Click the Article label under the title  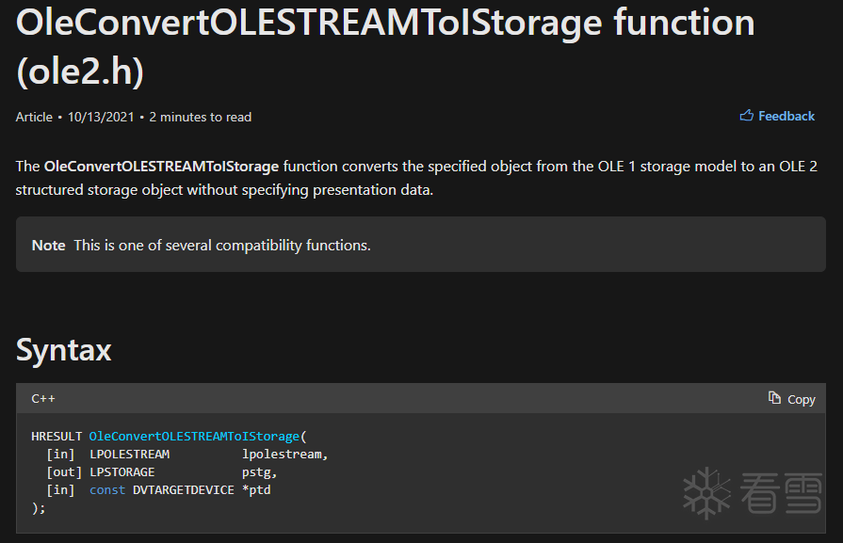click(34, 117)
